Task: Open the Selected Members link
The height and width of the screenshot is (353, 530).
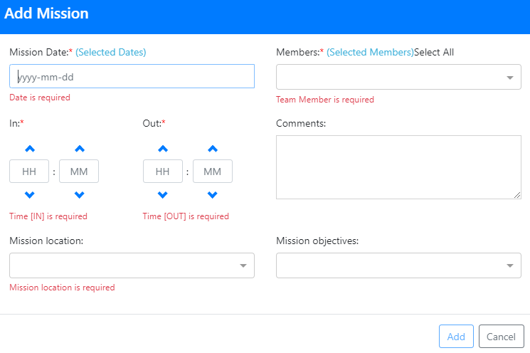Action: coord(370,52)
